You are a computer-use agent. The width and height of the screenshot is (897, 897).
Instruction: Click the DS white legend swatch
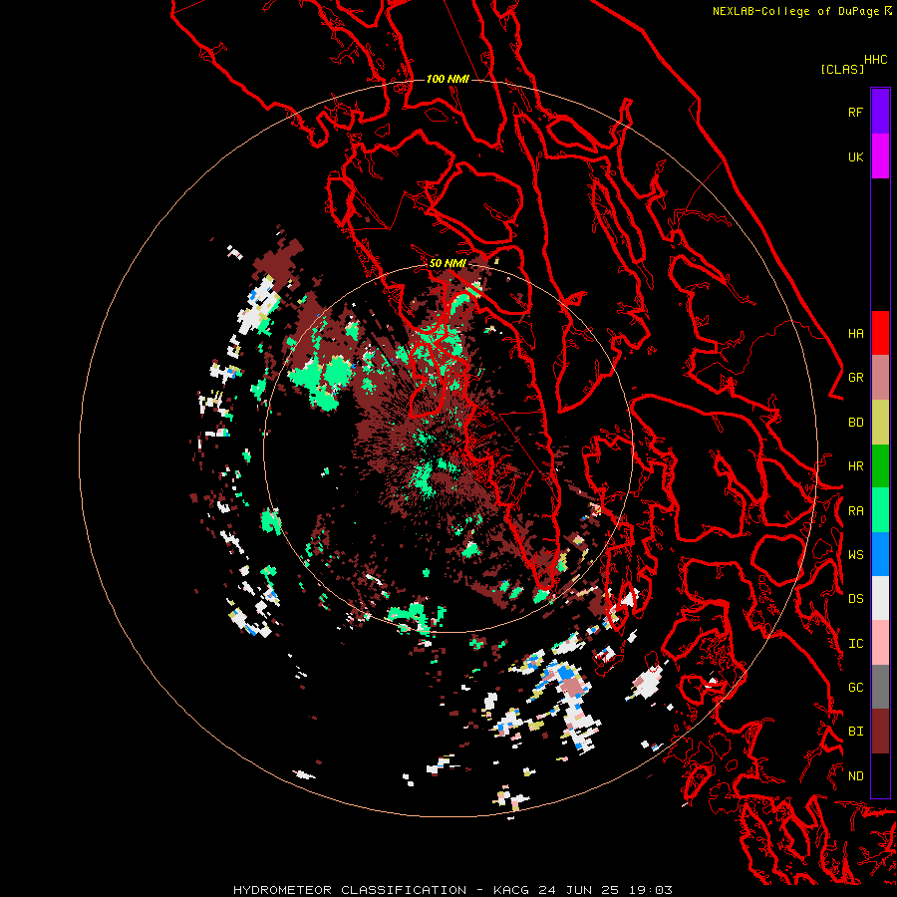click(880, 598)
